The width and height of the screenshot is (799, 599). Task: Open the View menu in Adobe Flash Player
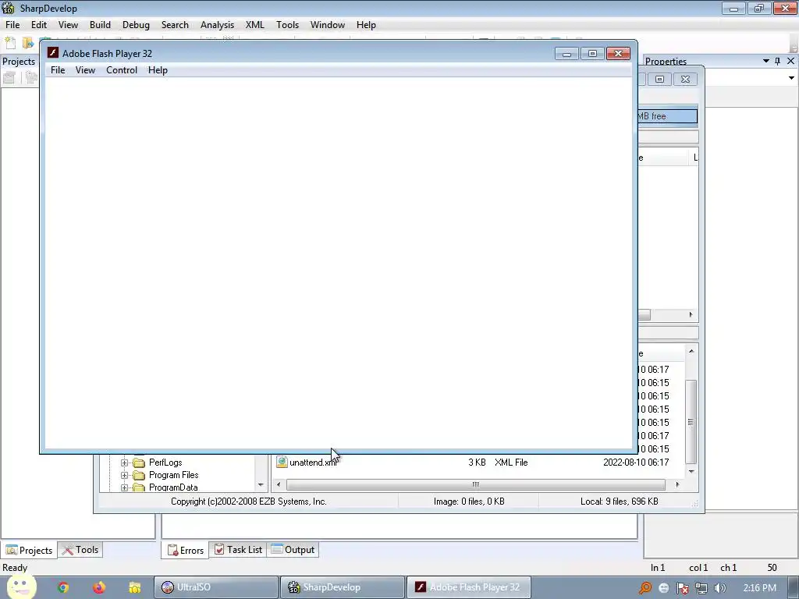pos(85,70)
